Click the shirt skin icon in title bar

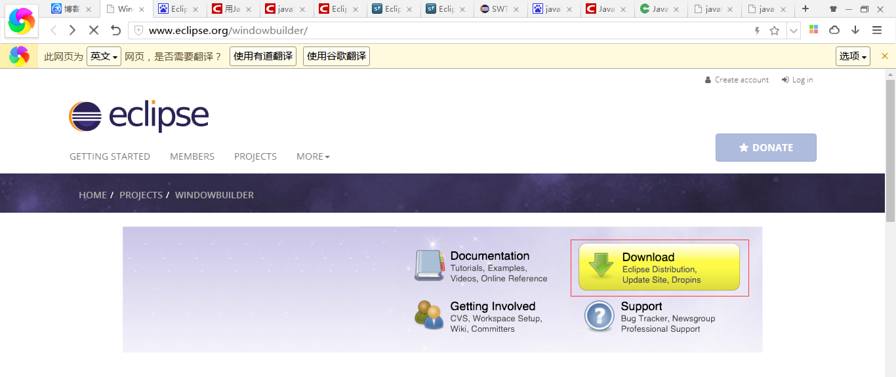[x=833, y=9]
